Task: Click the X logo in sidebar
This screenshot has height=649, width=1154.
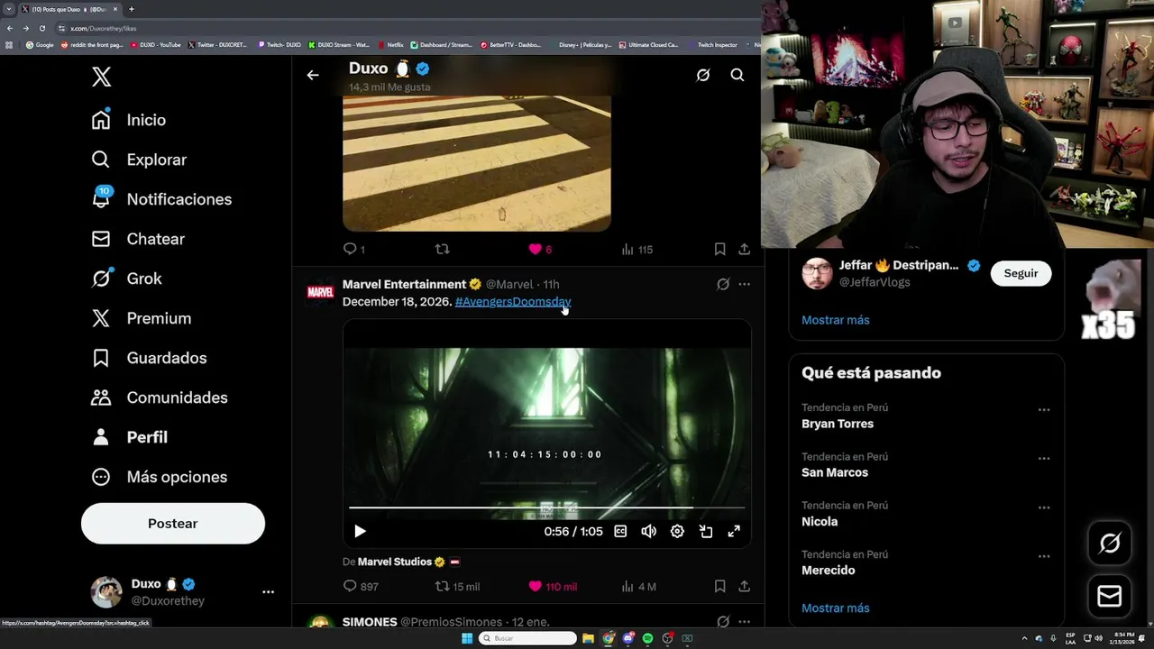Action: coord(102,77)
